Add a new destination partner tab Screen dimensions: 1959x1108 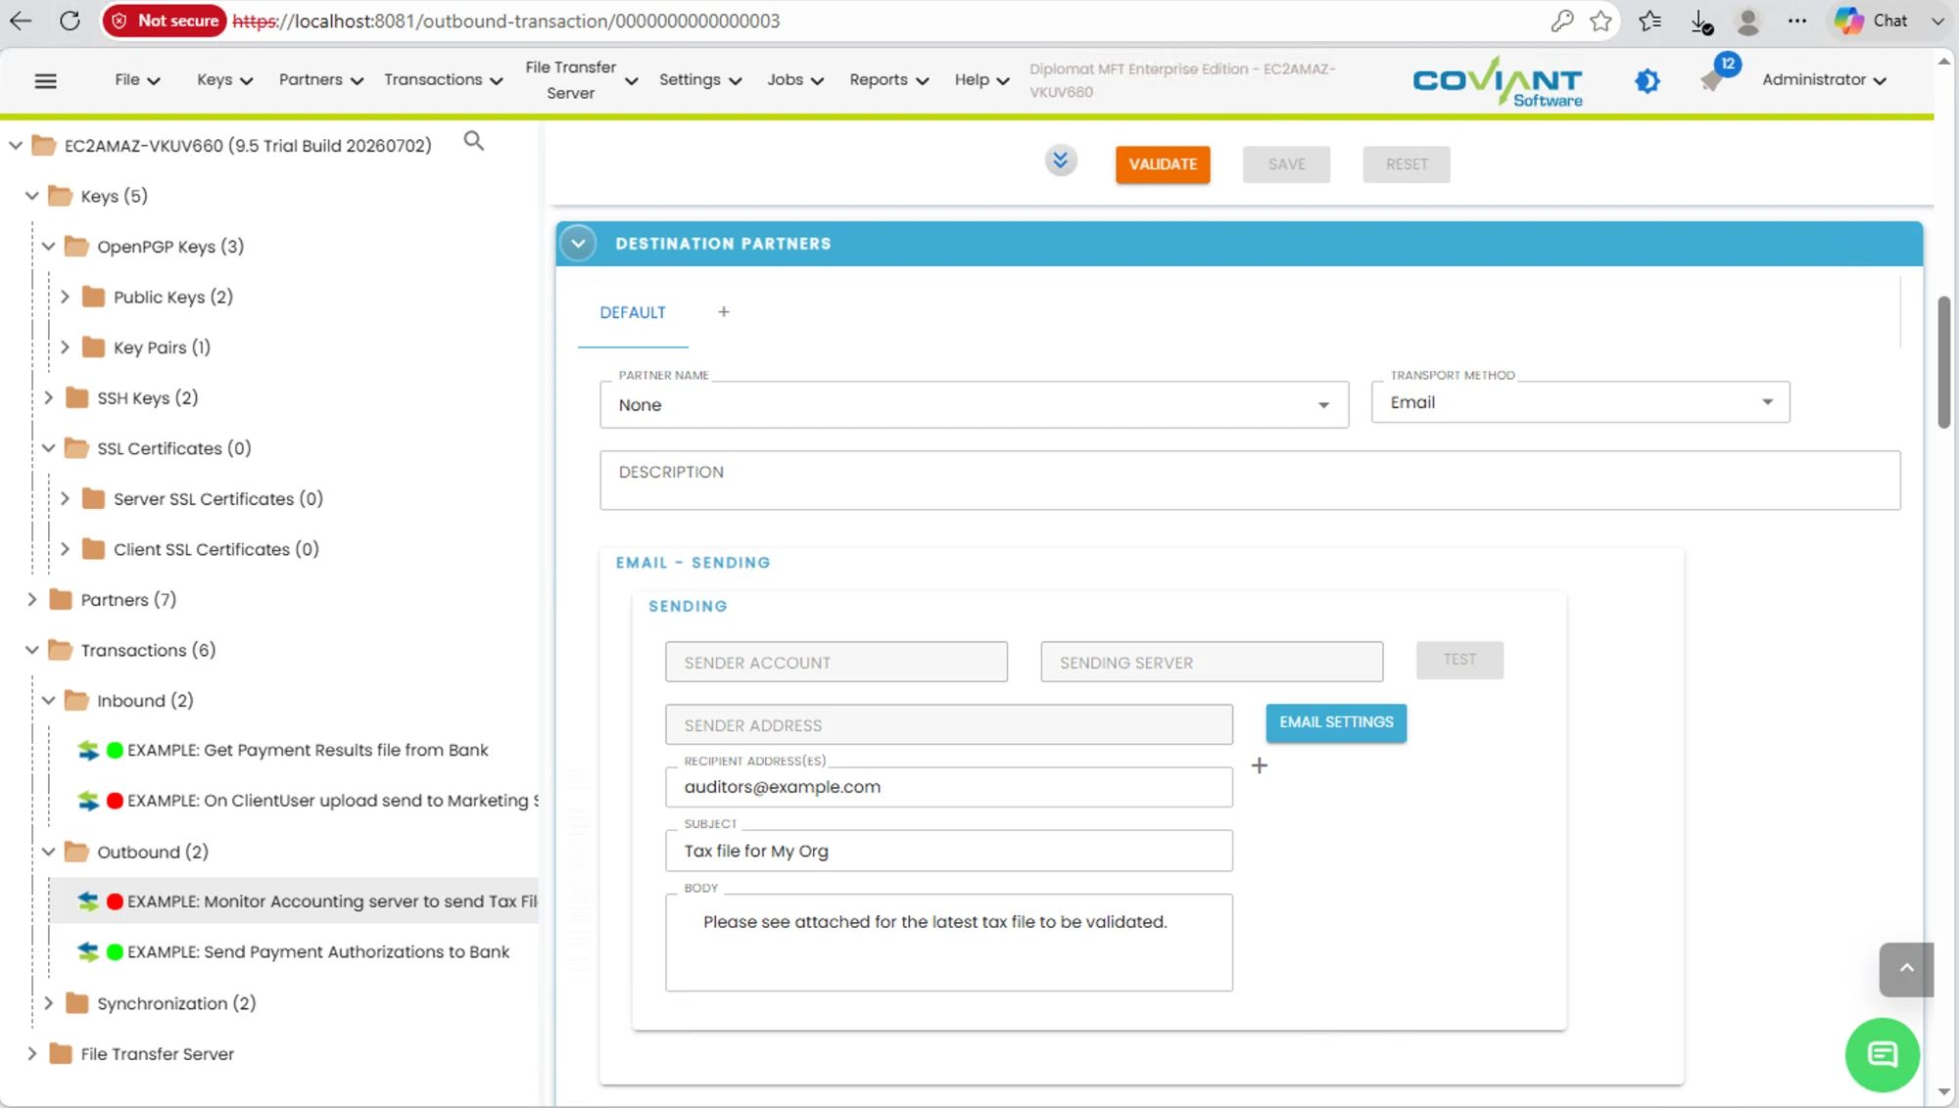pyautogui.click(x=724, y=312)
